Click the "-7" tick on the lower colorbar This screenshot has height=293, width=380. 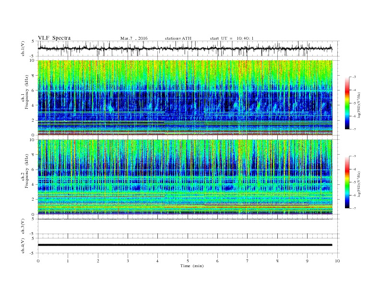[x=354, y=208]
